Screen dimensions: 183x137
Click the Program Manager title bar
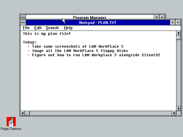point(90,17)
